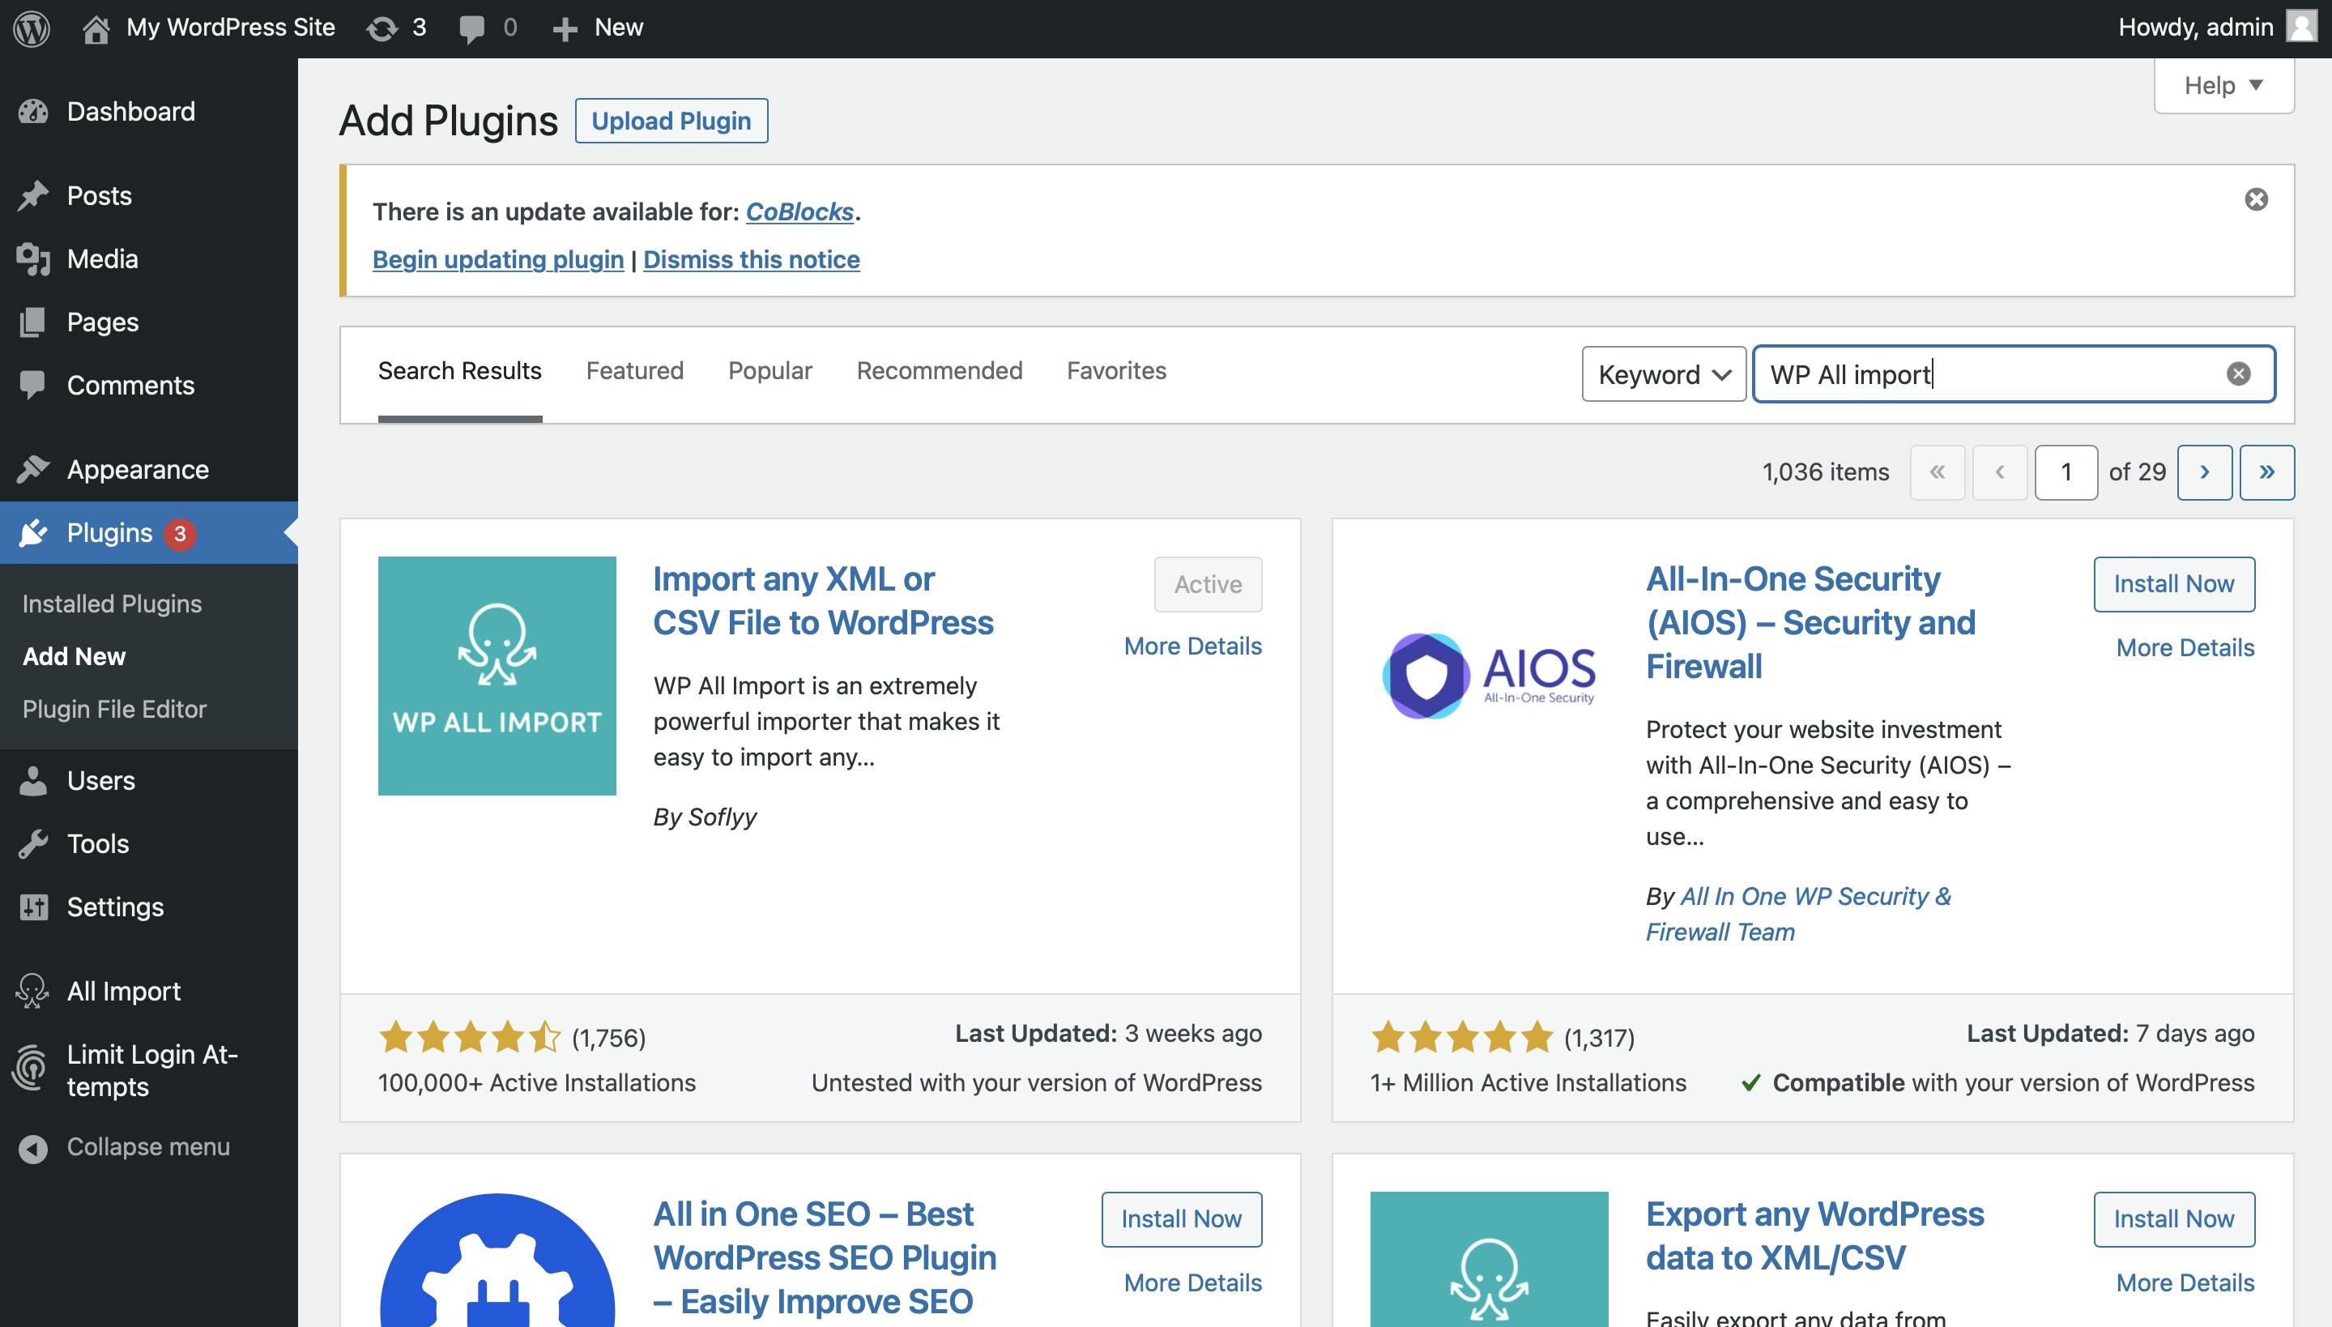Open More Details for AIOS
This screenshot has width=2332, height=1327.
(2185, 648)
